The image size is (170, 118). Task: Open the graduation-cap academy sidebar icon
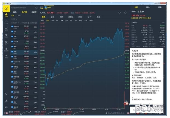6,56
